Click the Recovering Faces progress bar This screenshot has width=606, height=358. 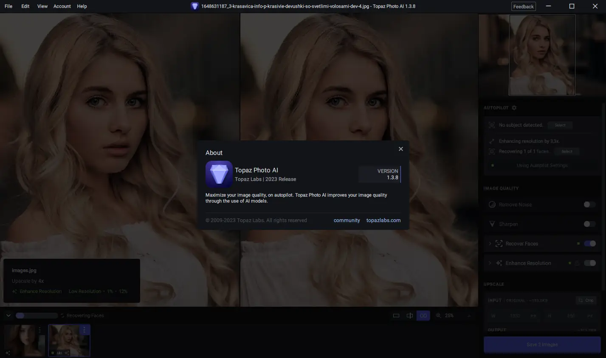tap(37, 316)
